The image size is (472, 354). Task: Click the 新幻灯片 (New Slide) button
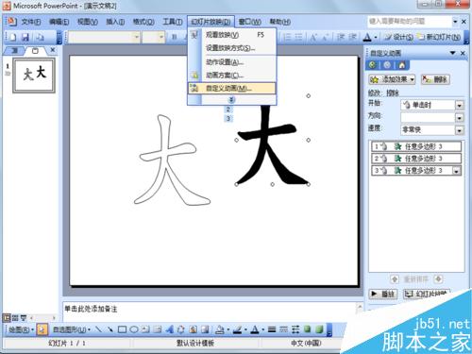439,37
